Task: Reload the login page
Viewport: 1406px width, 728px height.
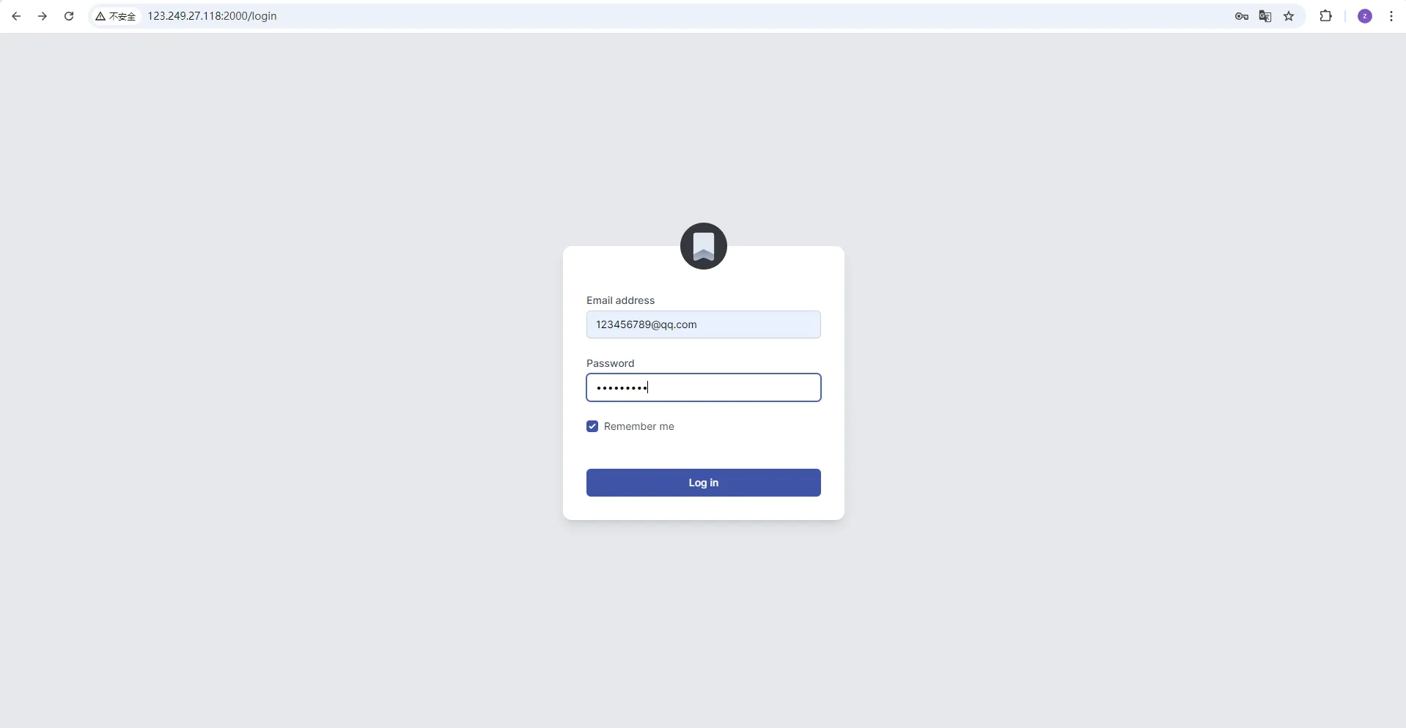Action: [x=69, y=16]
